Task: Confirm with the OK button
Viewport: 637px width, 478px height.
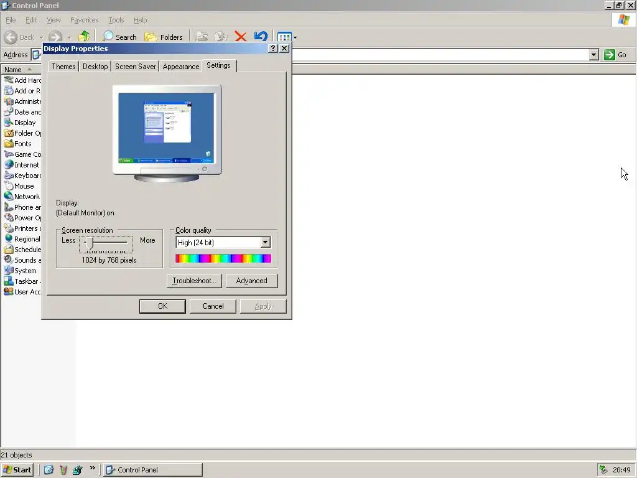Action: coord(162,306)
